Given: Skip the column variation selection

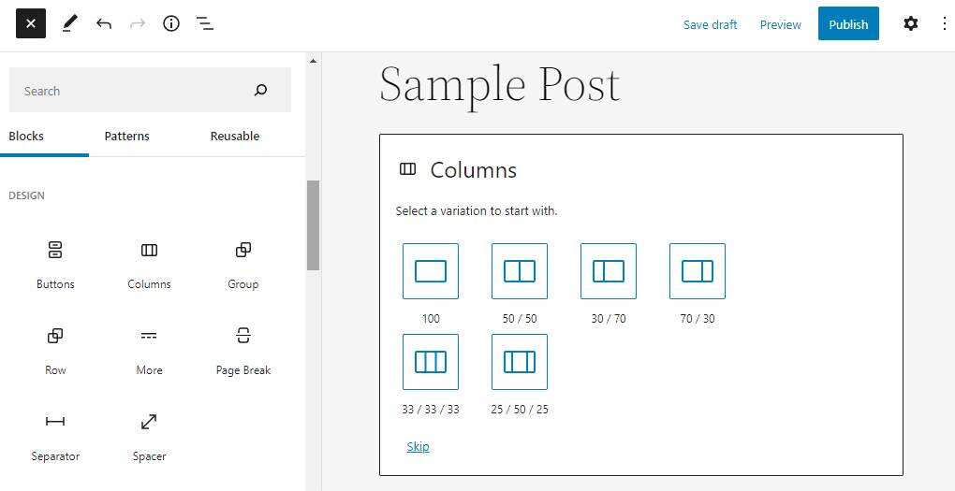Looking at the screenshot, I should point(418,447).
